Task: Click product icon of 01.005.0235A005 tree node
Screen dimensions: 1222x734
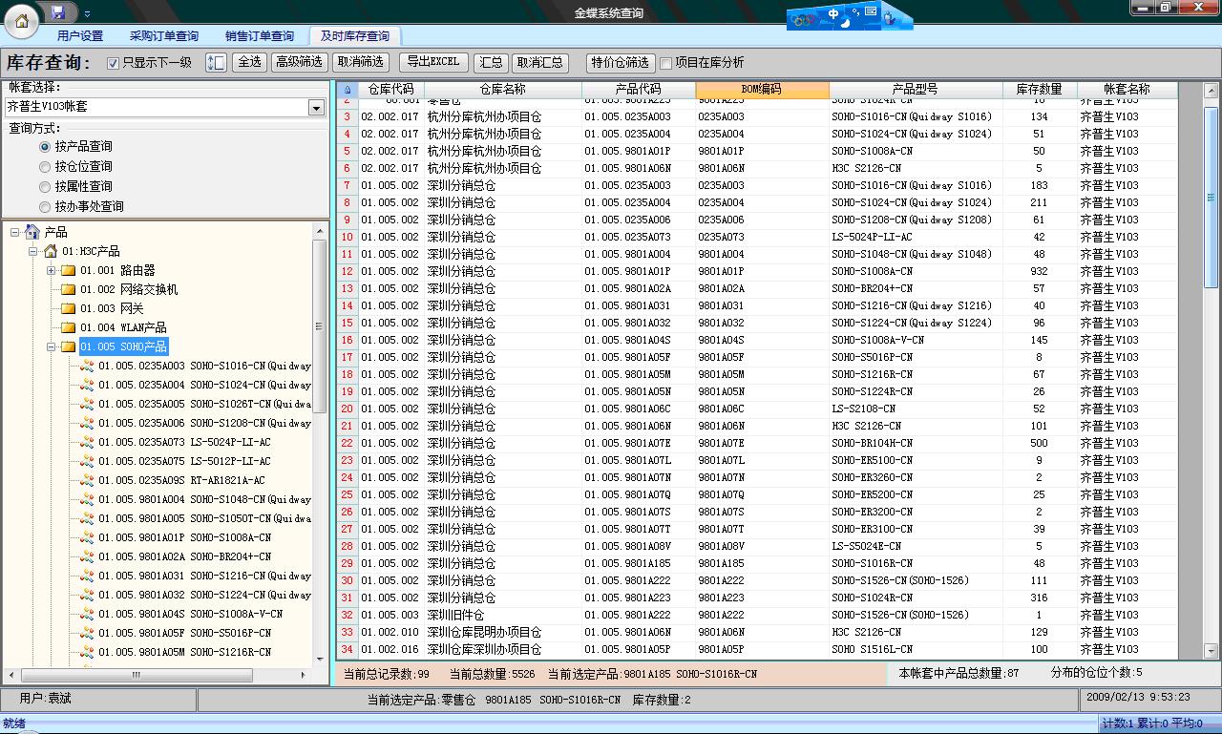Action: [x=87, y=404]
